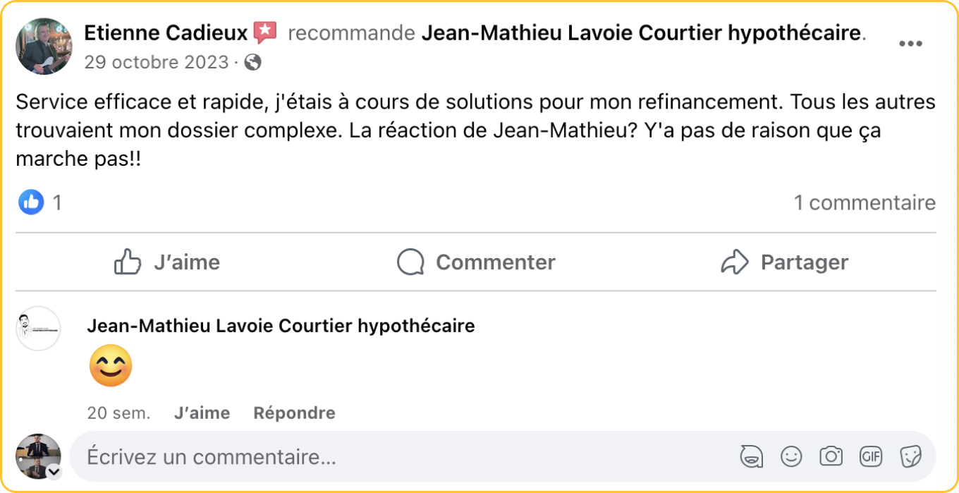Reply to the comment with Répondre
The width and height of the screenshot is (959, 493).
tap(294, 413)
